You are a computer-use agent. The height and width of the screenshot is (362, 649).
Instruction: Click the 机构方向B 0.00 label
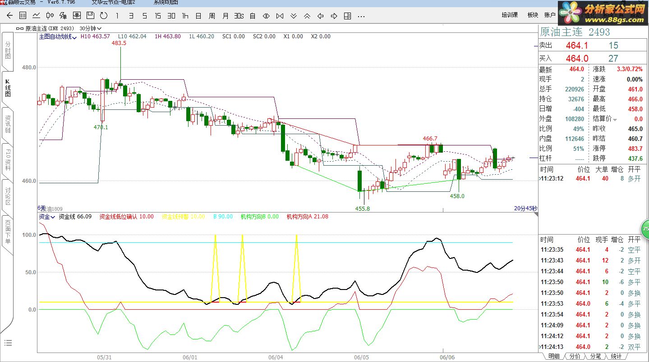click(x=260, y=217)
